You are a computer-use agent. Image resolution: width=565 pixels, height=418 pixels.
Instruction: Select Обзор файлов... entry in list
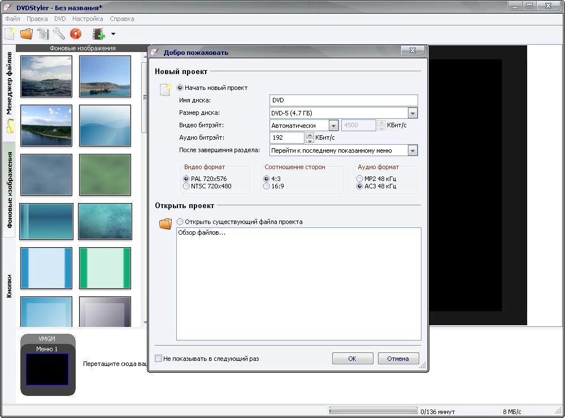(x=202, y=232)
